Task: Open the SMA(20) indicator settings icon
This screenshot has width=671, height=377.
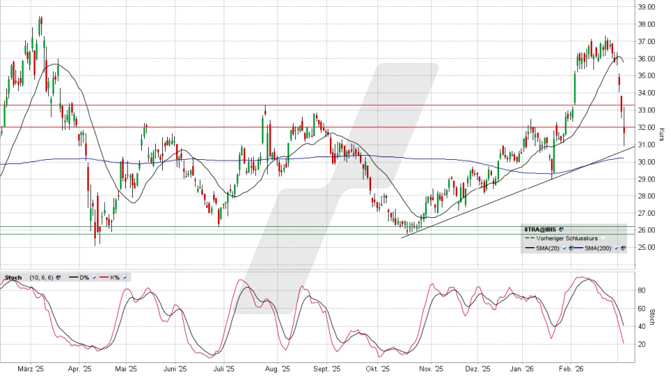Action: 571,247
